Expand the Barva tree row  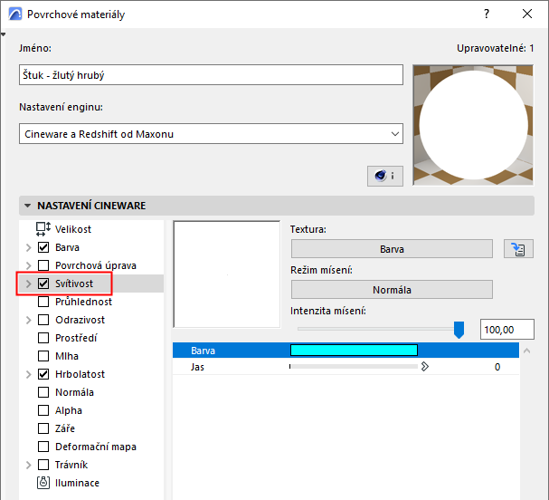tap(29, 247)
